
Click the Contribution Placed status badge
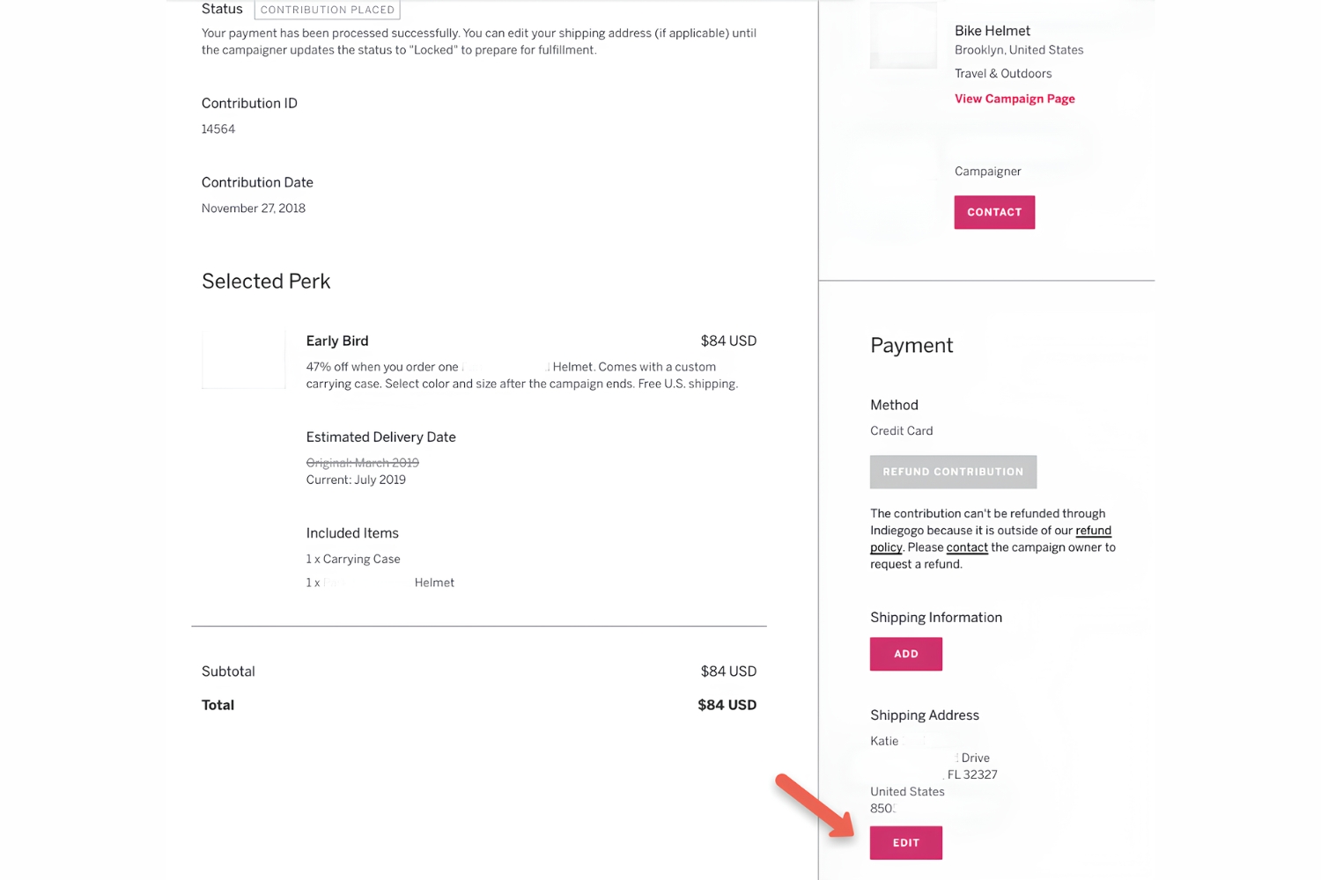tap(327, 10)
